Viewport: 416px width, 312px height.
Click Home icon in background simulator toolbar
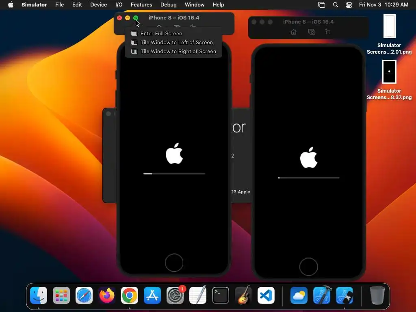click(293, 32)
